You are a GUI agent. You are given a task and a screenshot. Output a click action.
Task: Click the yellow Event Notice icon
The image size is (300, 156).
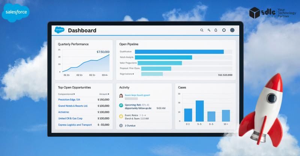point(121,116)
